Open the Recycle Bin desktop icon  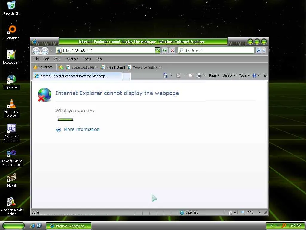click(x=11, y=8)
